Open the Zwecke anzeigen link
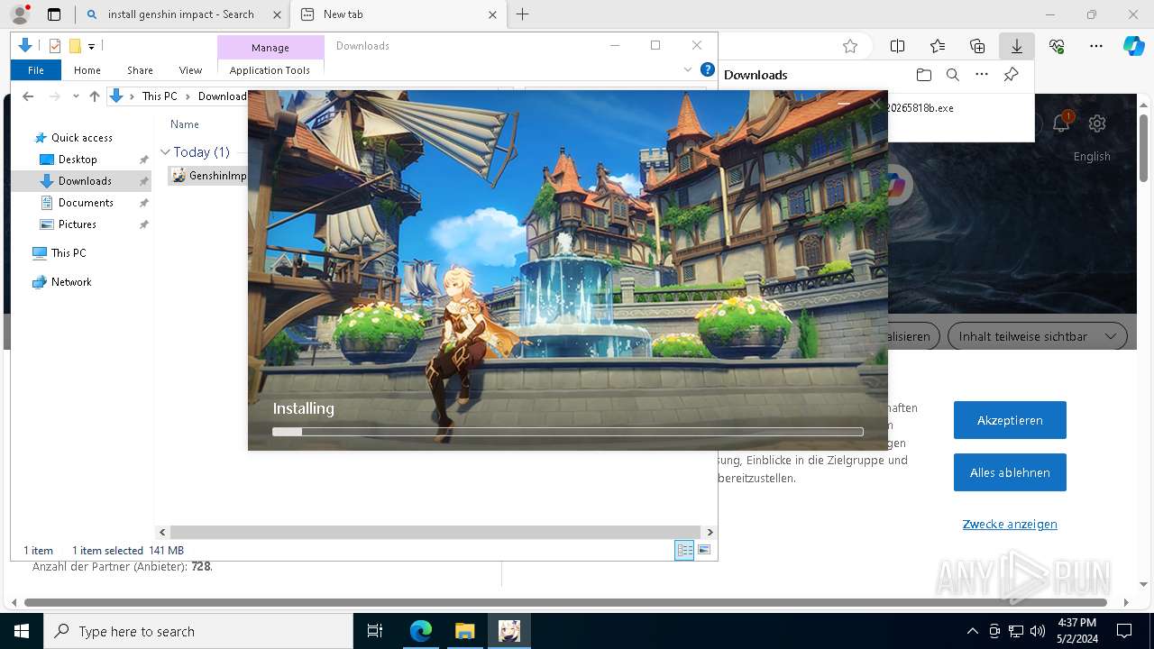This screenshot has width=1154, height=649. pos(1010,524)
